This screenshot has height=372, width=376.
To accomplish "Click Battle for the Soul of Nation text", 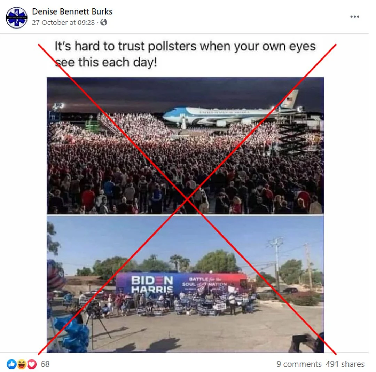I will coord(204,282).
